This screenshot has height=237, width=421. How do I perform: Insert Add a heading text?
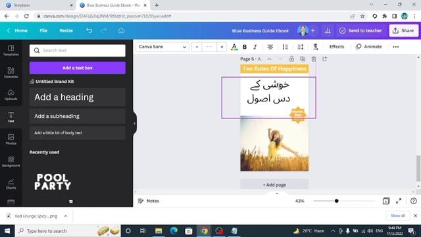coord(78,97)
